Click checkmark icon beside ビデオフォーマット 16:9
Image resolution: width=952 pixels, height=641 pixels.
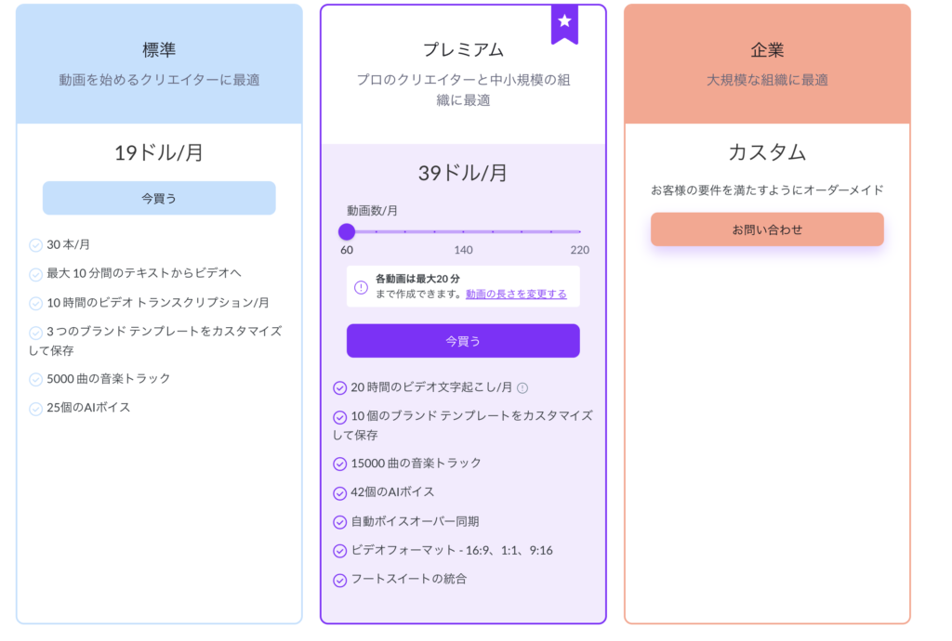coord(340,551)
